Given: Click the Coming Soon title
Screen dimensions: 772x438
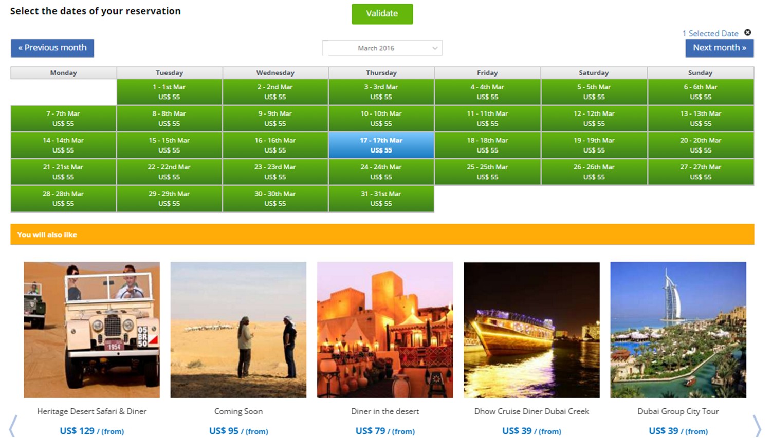Looking at the screenshot, I should 238,411.
